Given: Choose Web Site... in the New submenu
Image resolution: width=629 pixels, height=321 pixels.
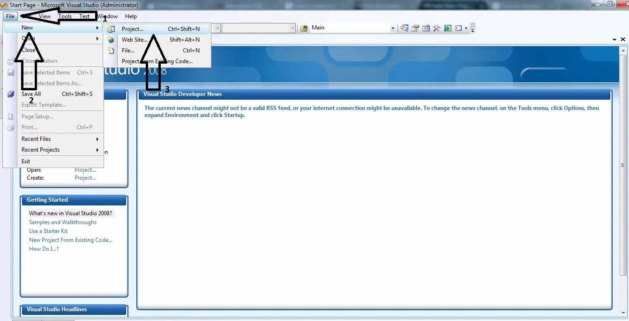Looking at the screenshot, I should click(x=157, y=40).
